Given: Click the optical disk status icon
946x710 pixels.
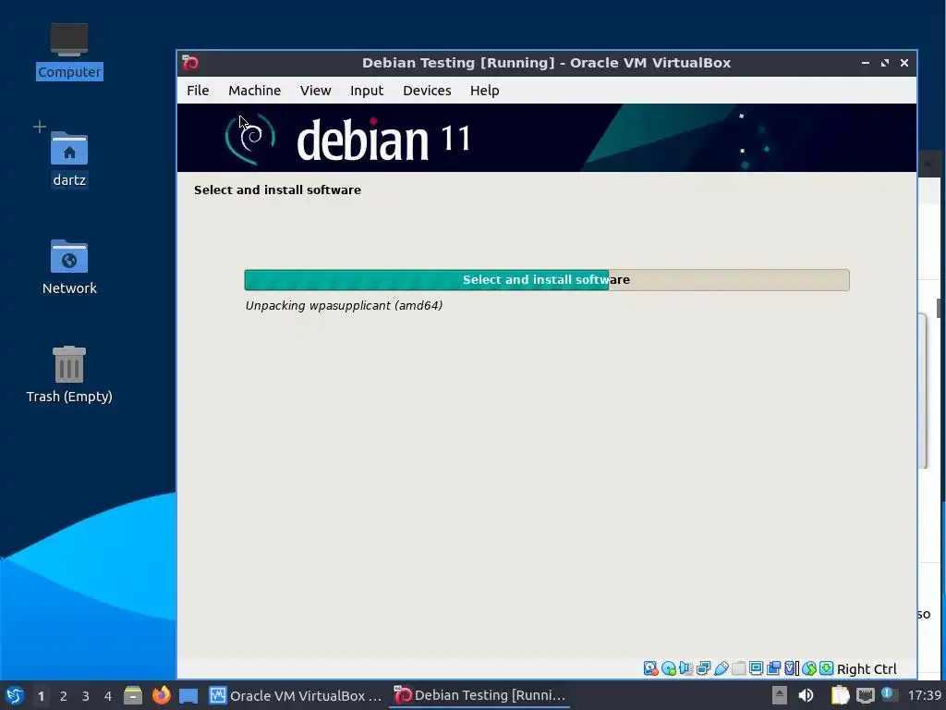Looking at the screenshot, I should tap(669, 668).
